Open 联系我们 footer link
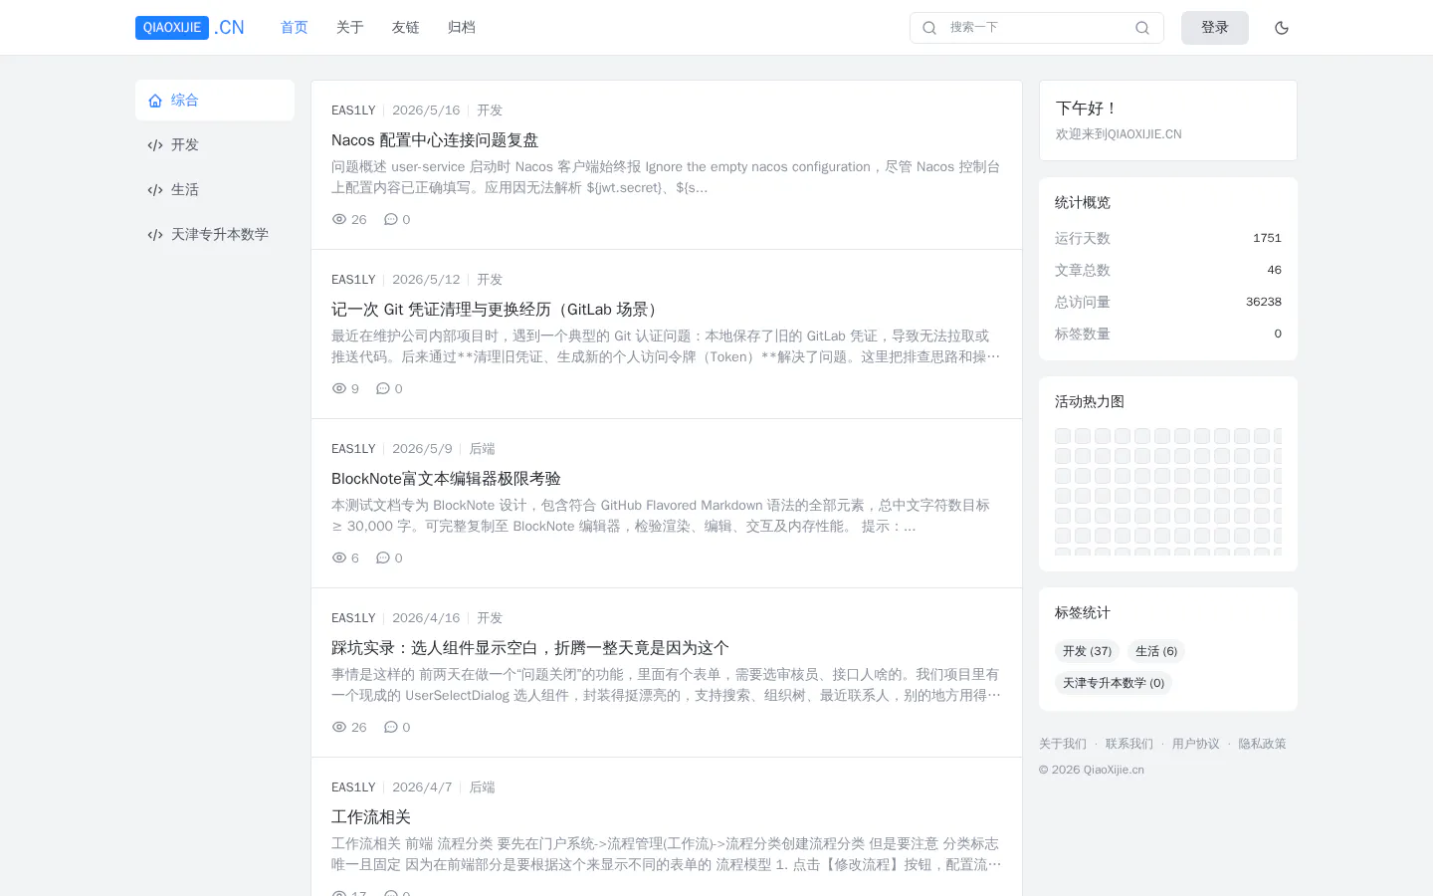The image size is (1433, 896). coord(1129,744)
